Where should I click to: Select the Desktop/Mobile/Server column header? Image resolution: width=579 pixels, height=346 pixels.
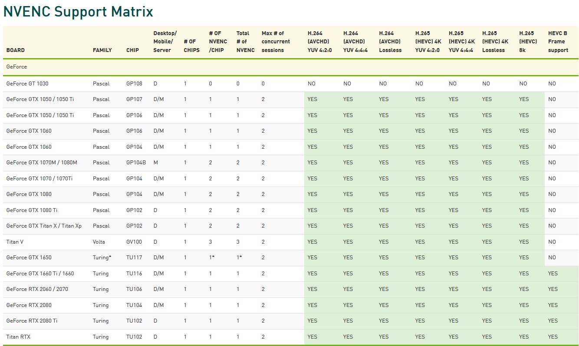click(165, 42)
